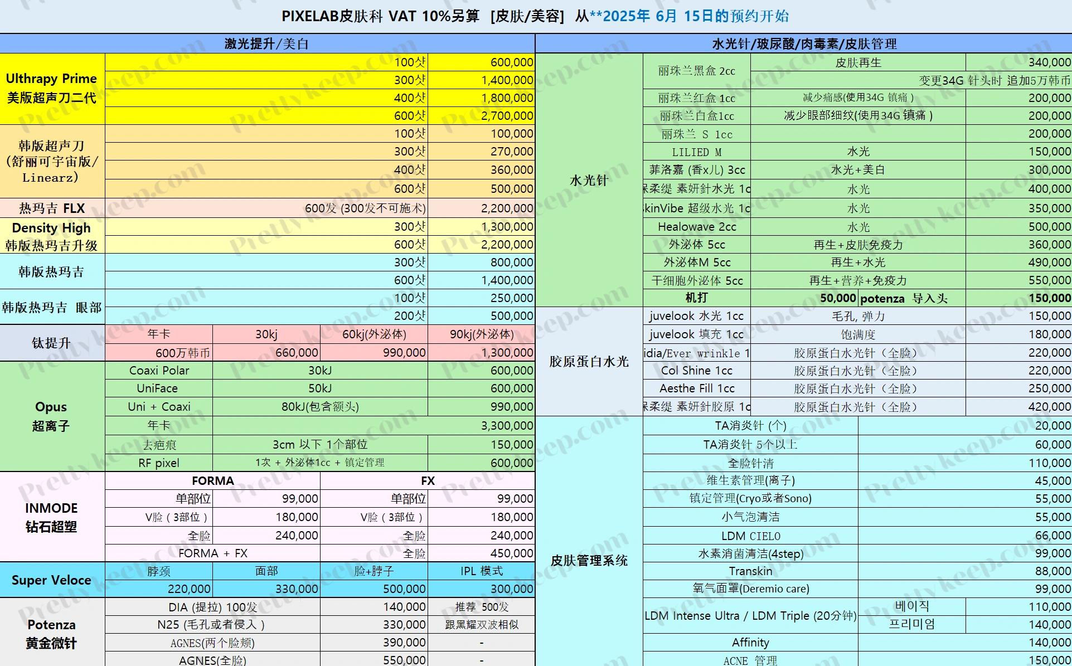Viewport: 1072px width, 666px height.
Task: Click the AGNES(两个脸颊) cell
Action: pyautogui.click(x=212, y=643)
